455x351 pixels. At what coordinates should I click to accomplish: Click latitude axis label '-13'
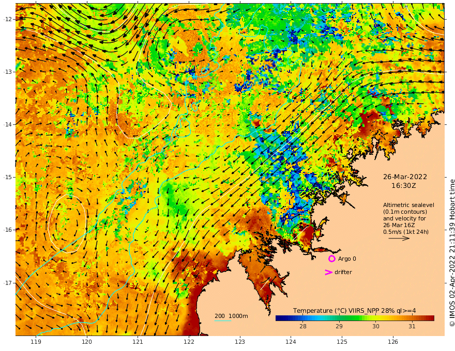7,72
